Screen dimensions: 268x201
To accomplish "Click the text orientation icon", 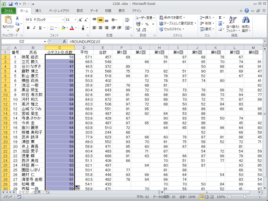I will pyautogui.click(x=114, y=20).
